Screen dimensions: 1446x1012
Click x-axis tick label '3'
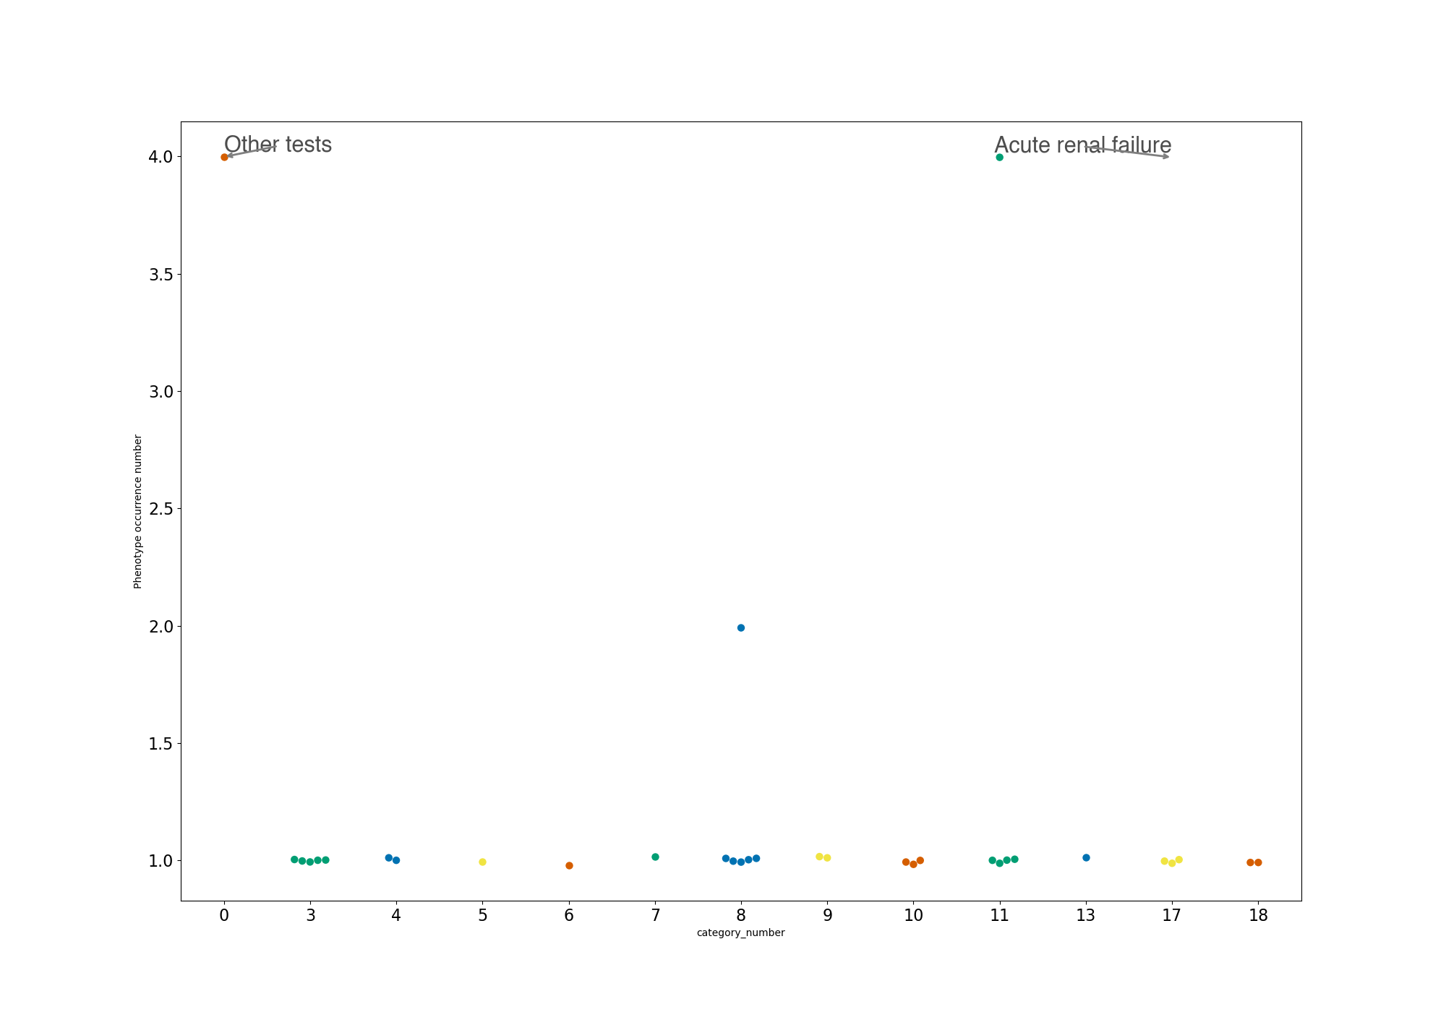[310, 915]
